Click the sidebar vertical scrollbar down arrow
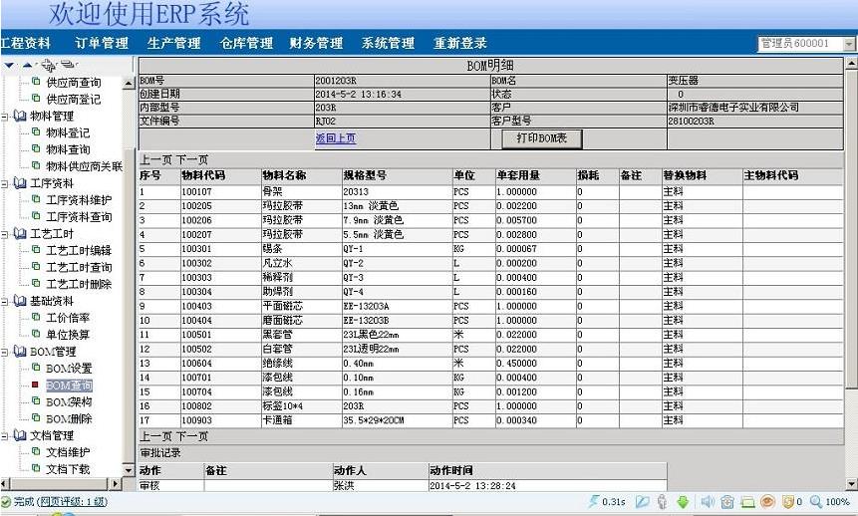Viewport: 858px width, 516px height. (x=128, y=483)
